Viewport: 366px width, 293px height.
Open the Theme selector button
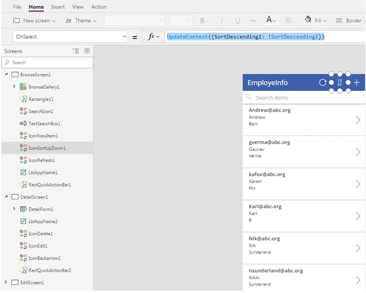tap(81, 20)
